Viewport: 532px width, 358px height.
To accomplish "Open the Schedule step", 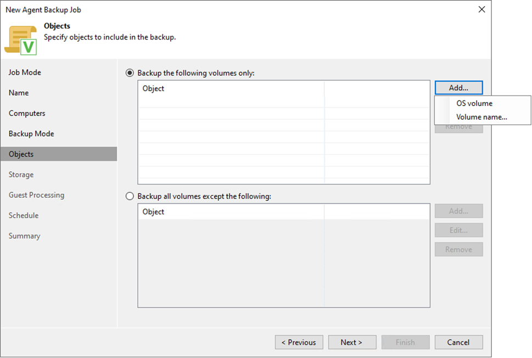I will (x=23, y=215).
